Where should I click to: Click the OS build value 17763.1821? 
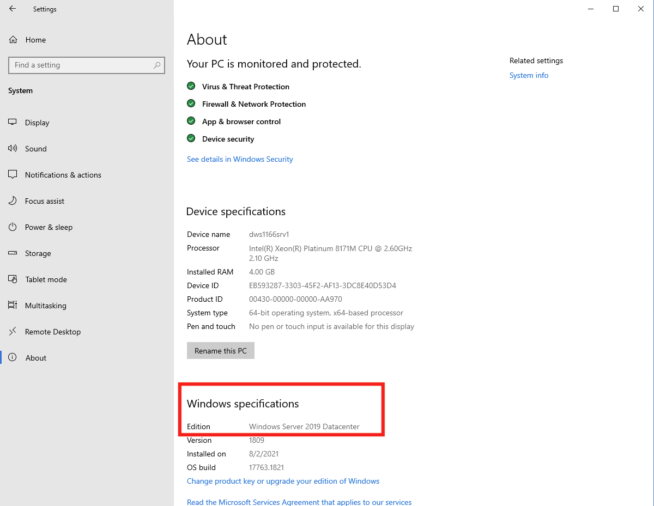267,467
